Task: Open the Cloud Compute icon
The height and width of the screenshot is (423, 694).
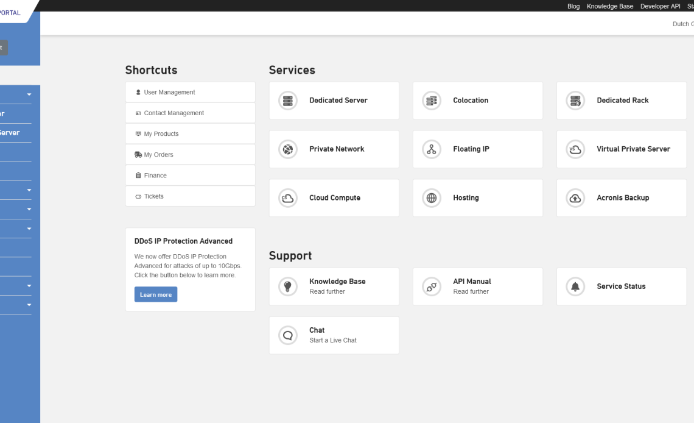Action: pos(287,197)
